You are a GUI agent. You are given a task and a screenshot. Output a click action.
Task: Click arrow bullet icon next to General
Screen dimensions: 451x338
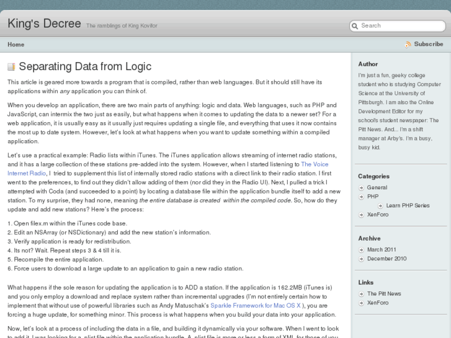click(x=362, y=187)
